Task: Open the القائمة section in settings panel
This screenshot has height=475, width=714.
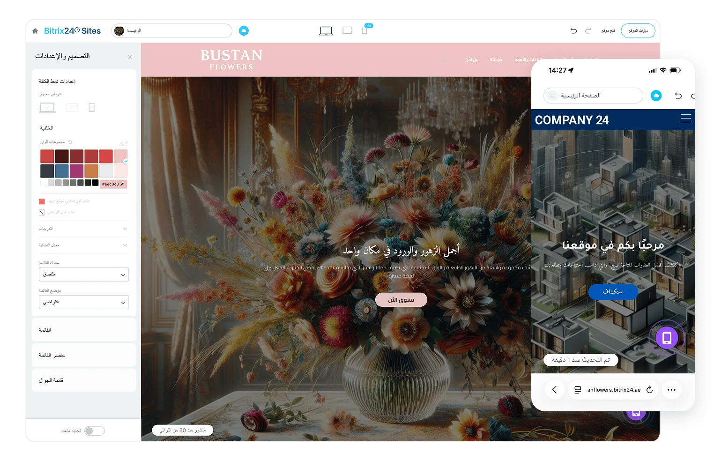Action: (x=84, y=330)
